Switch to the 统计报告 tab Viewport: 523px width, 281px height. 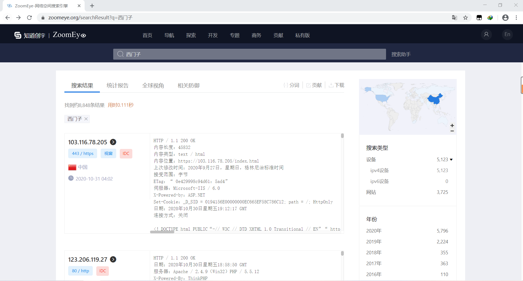click(x=117, y=85)
